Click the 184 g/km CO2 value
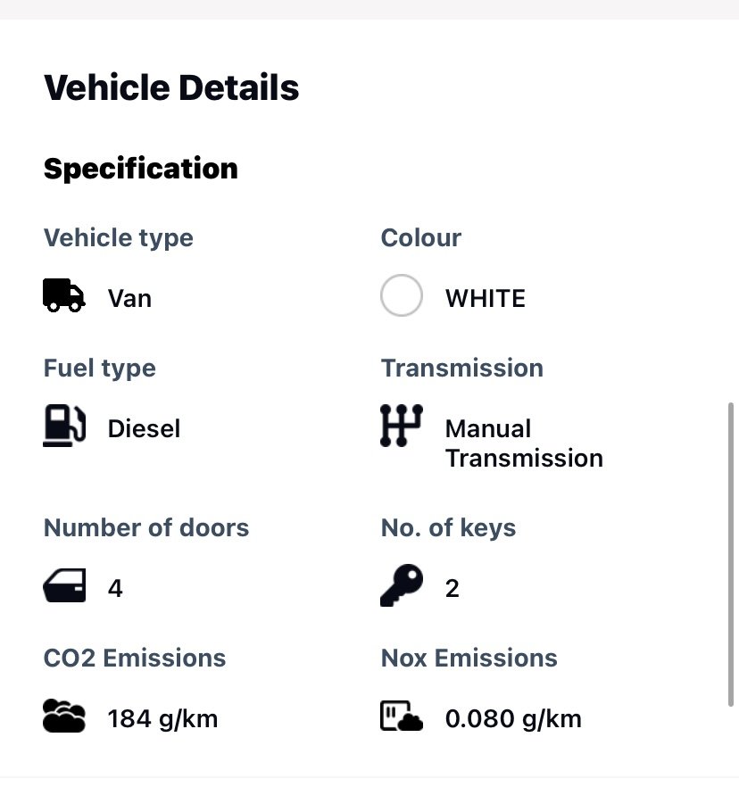Image resolution: width=739 pixels, height=787 pixels. coord(162,718)
